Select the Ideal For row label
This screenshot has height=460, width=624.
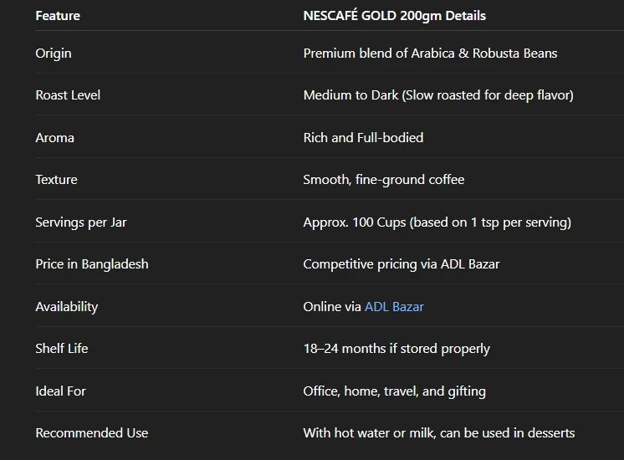(60, 391)
